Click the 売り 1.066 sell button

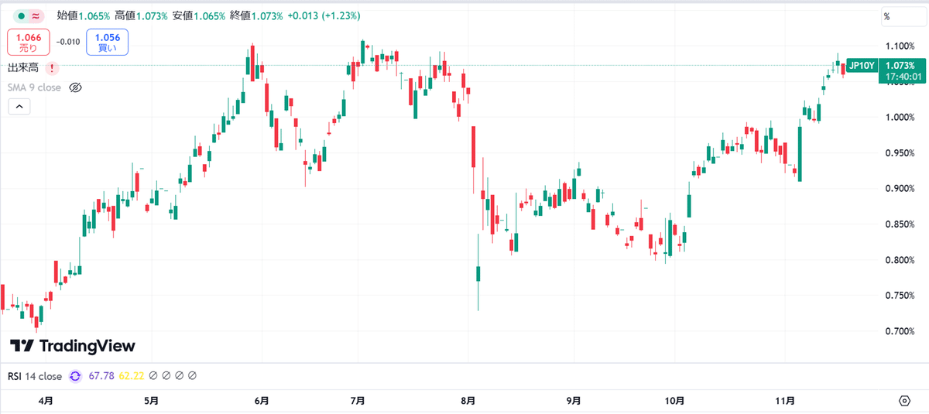pos(29,43)
